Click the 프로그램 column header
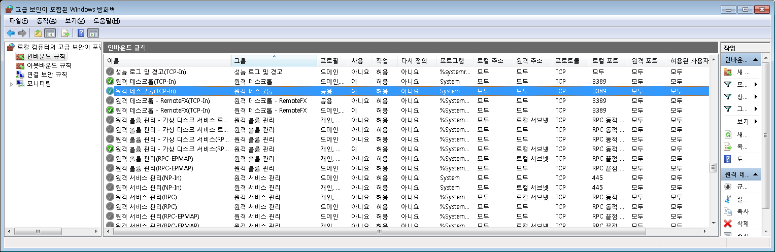This screenshot has height=252, width=775. pyautogui.click(x=455, y=61)
